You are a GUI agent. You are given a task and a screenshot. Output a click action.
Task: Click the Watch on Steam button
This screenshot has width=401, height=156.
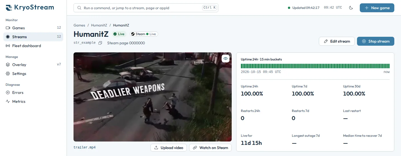coord(210,148)
